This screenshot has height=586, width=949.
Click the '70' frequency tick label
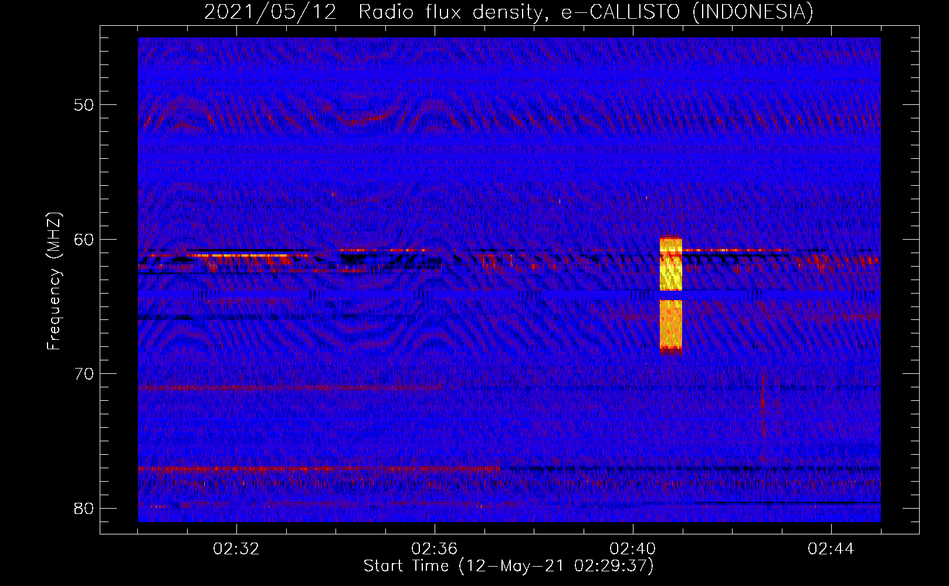point(84,374)
